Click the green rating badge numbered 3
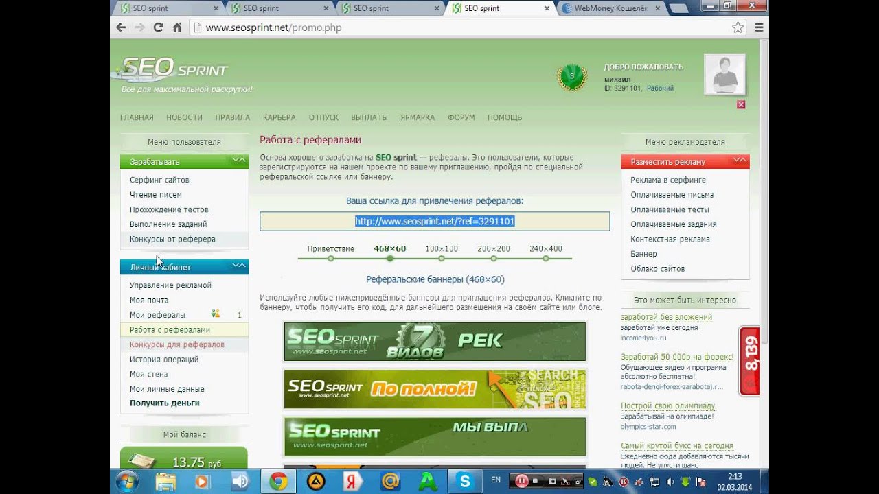This screenshot has height=494, width=879. 572,76
